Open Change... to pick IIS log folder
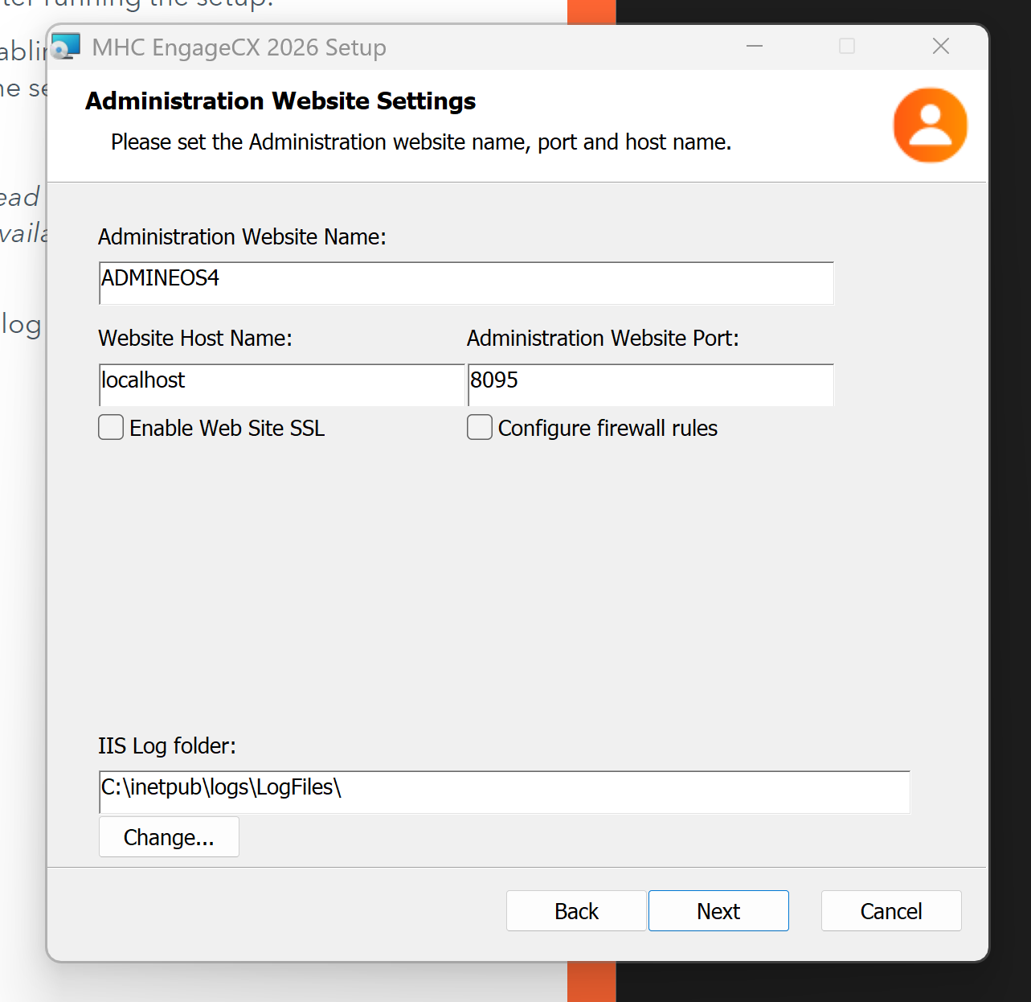1031x1002 pixels. tap(169, 837)
